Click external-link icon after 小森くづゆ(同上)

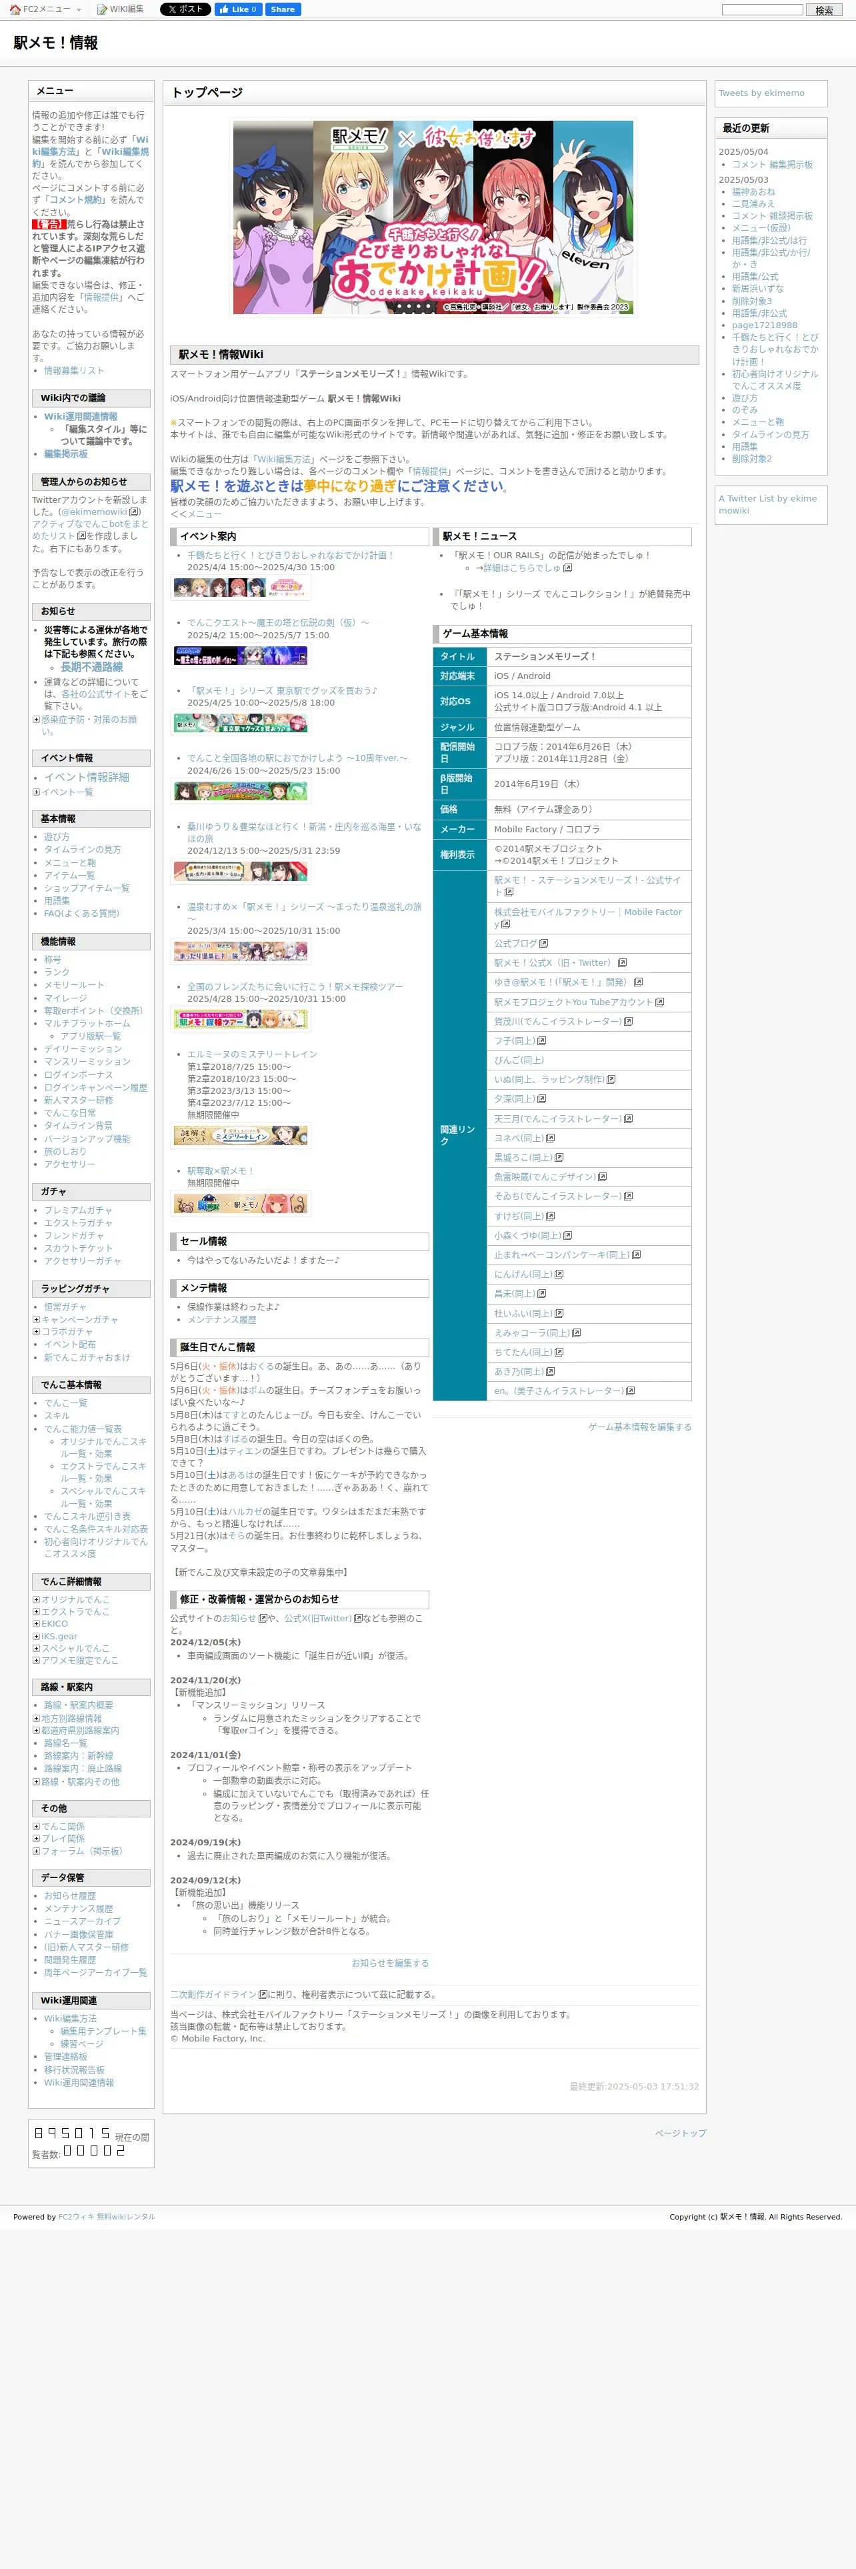[x=567, y=1236]
